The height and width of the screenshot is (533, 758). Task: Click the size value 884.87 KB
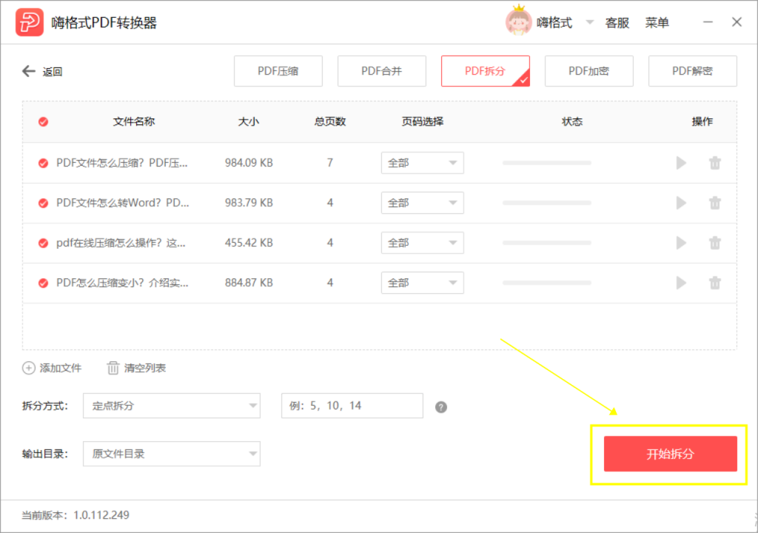pyautogui.click(x=249, y=283)
